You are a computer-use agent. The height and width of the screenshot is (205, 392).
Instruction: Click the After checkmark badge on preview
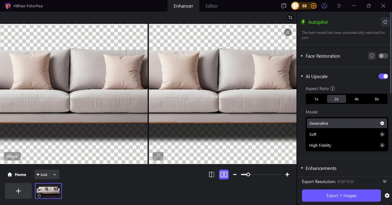coord(158,156)
